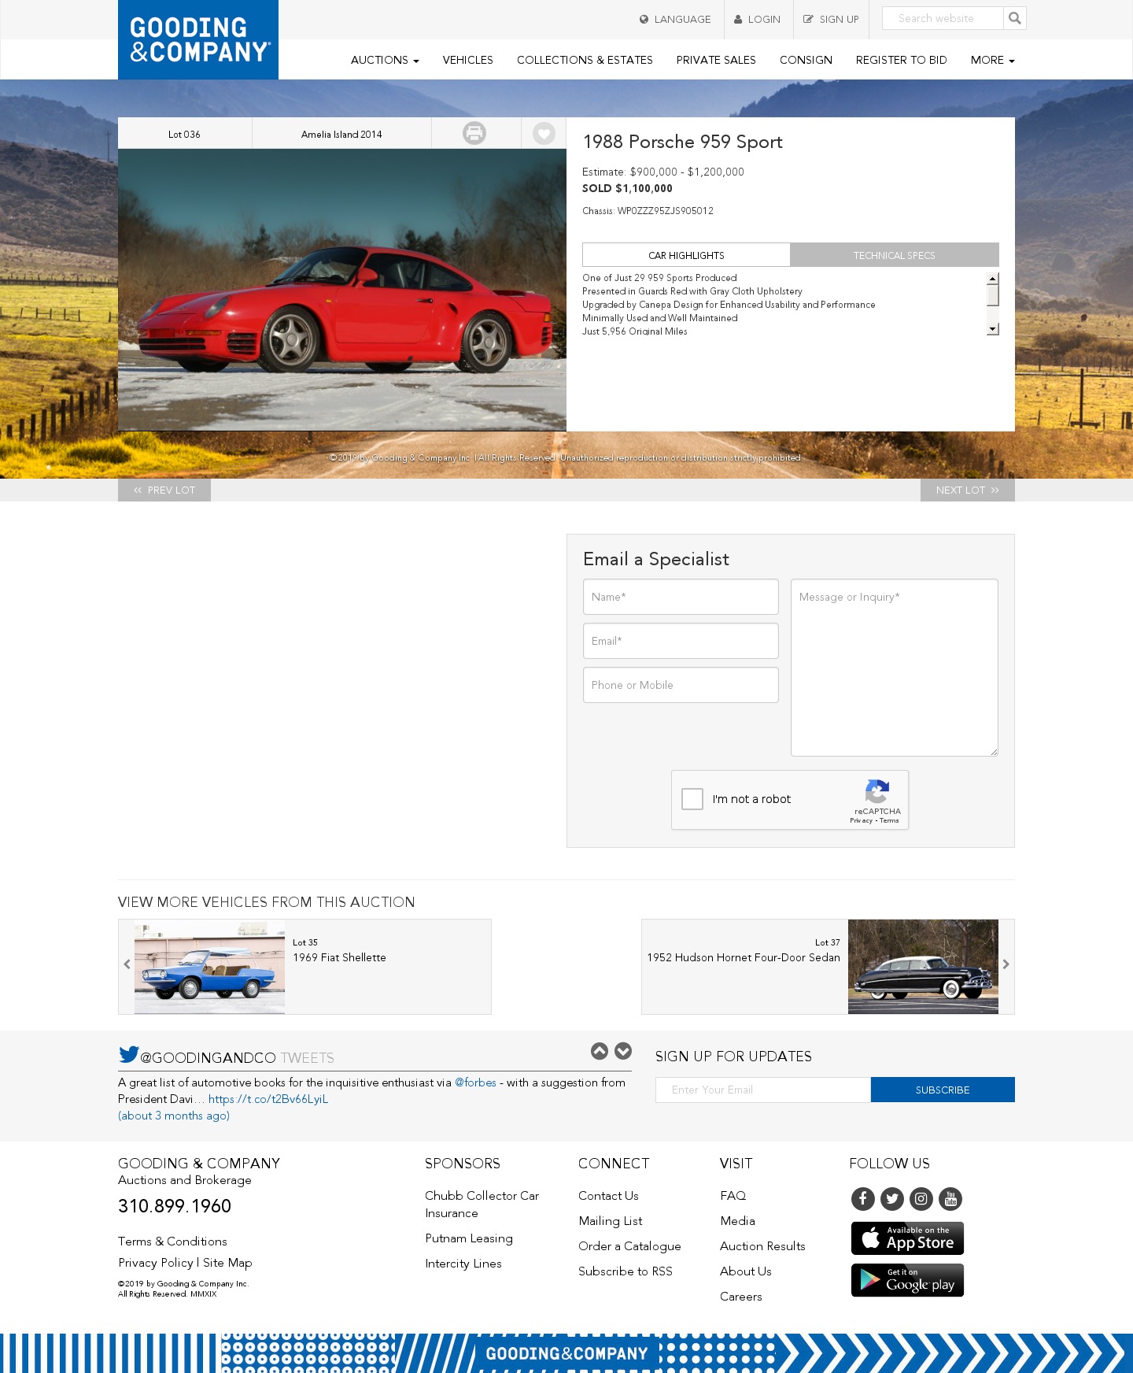Click the red Porsche 959 photo
Viewport: 1133px width, 1373px height.
pos(342,290)
